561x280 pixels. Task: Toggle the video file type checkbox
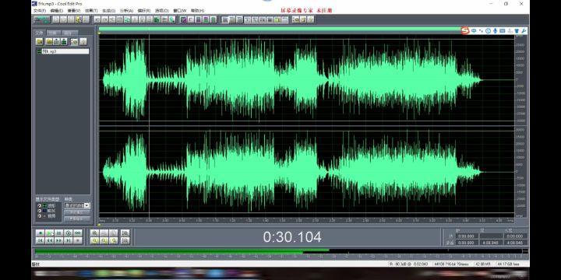pos(40,215)
